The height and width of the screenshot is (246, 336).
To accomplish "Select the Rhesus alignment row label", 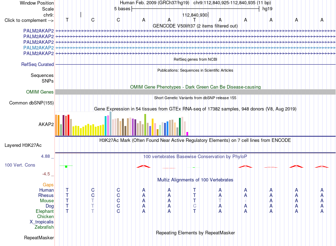I will (46, 195).
